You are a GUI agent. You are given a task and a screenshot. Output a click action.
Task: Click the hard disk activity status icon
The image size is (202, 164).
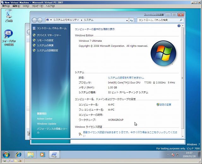coord(4,161)
